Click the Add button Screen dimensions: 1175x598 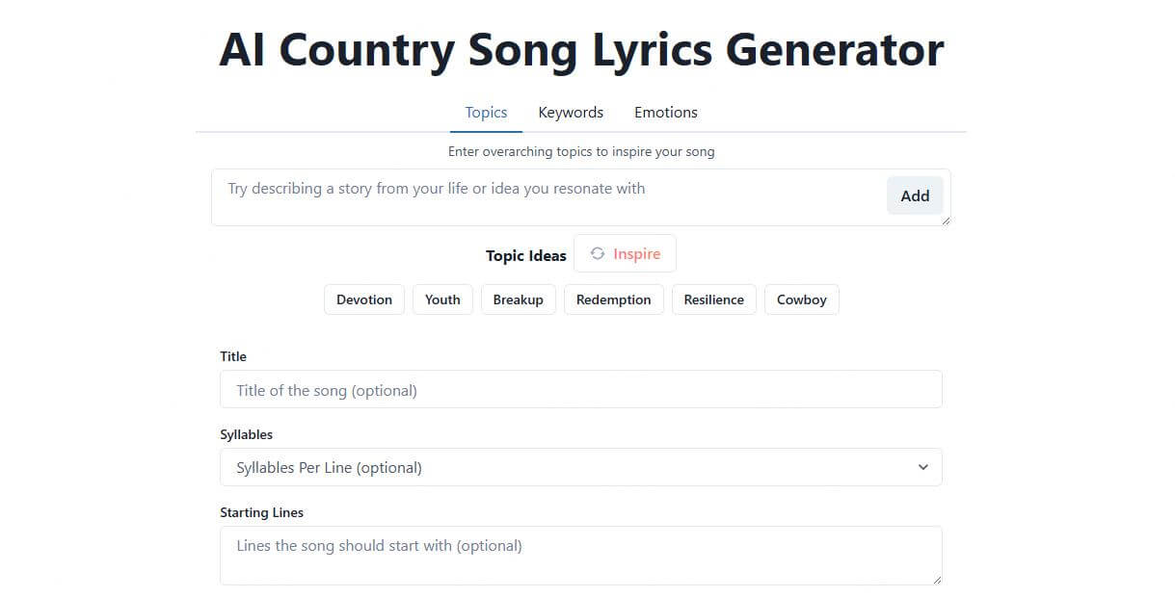(x=914, y=195)
